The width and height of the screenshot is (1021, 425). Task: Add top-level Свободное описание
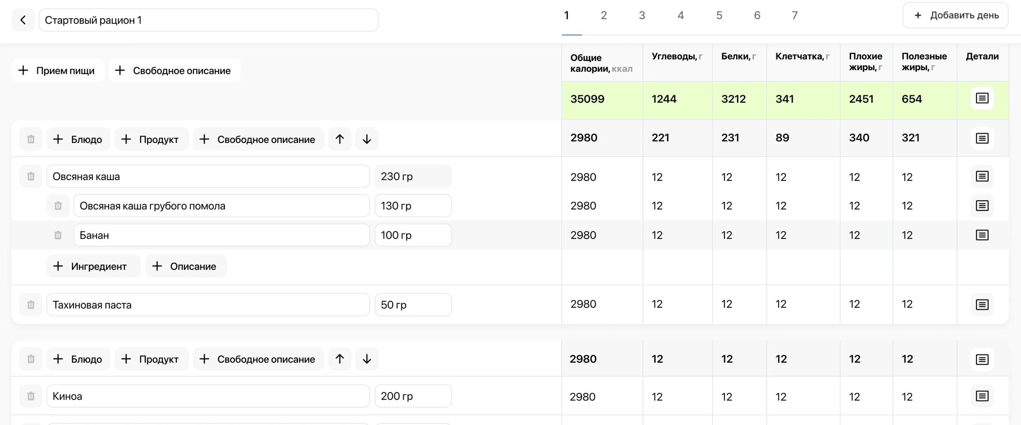(174, 70)
